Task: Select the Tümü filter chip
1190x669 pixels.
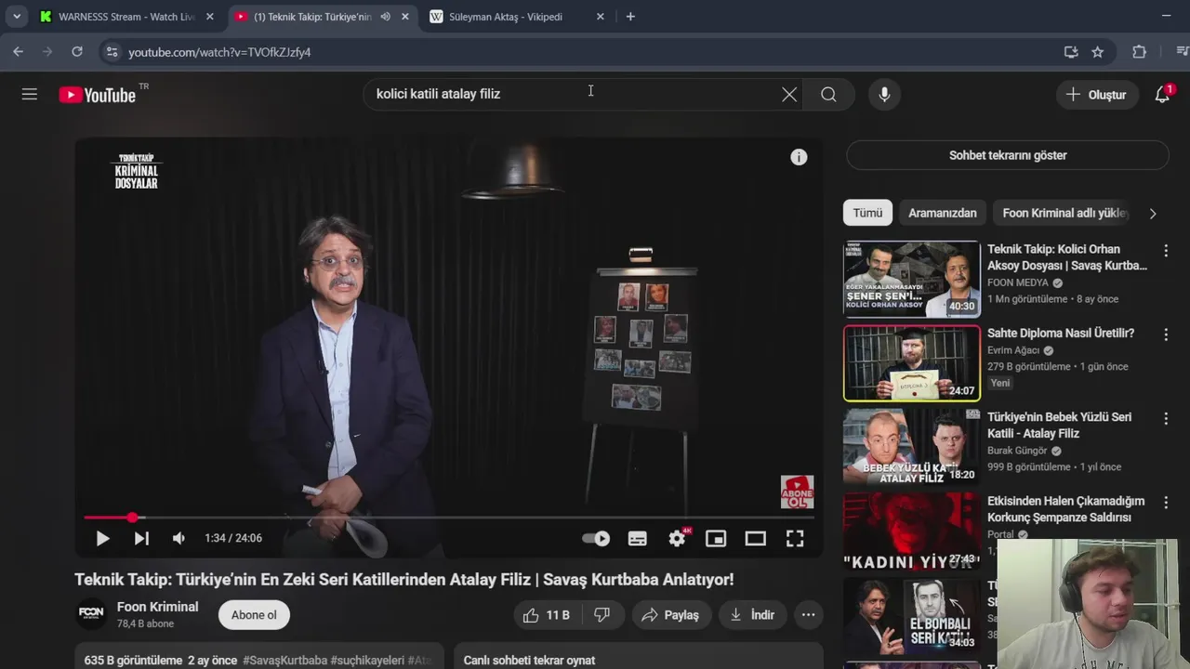Action: pos(867,213)
